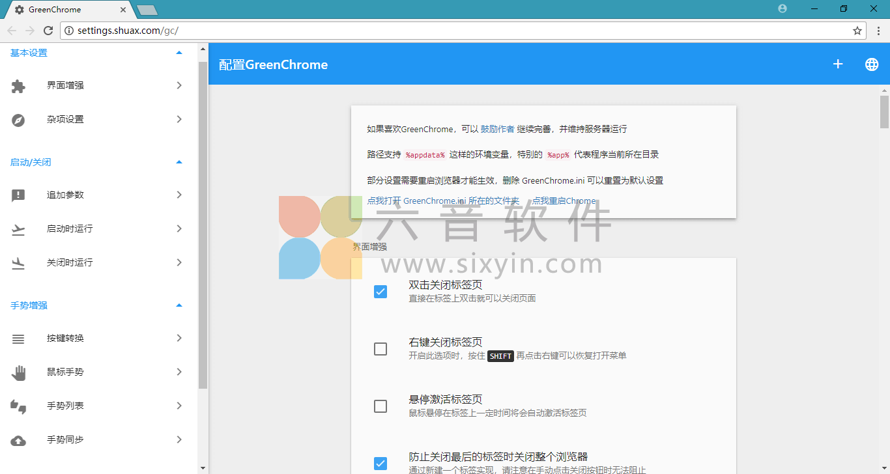The height and width of the screenshot is (474, 890).
Task: Click the puzzle piece icon for 界面增强
Action: (18, 86)
